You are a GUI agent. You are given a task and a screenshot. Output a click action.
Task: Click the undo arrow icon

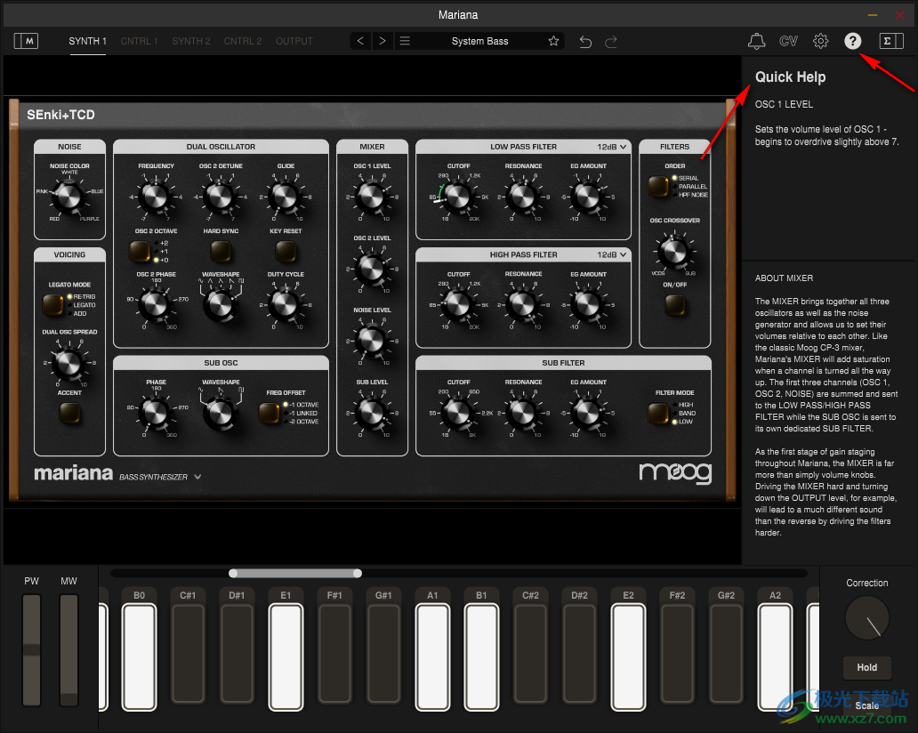coord(585,41)
